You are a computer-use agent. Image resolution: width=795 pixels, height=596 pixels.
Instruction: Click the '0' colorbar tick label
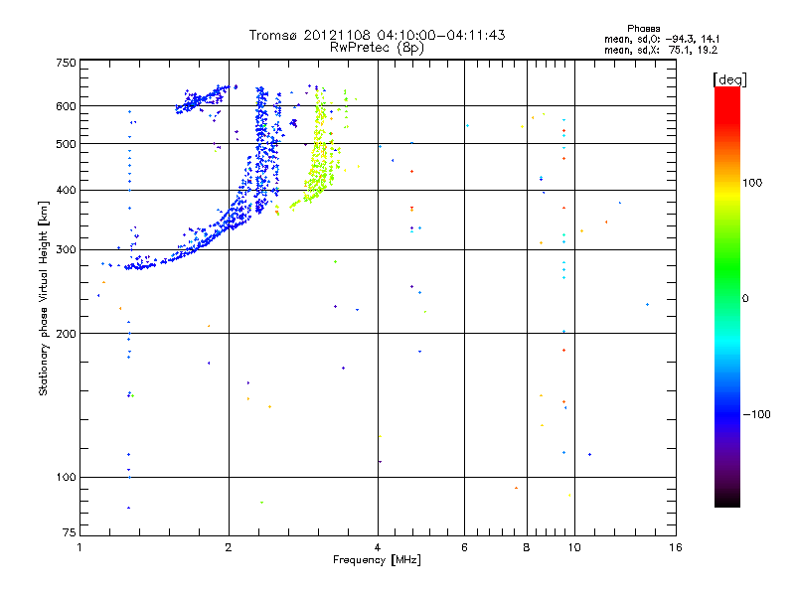pos(745,299)
